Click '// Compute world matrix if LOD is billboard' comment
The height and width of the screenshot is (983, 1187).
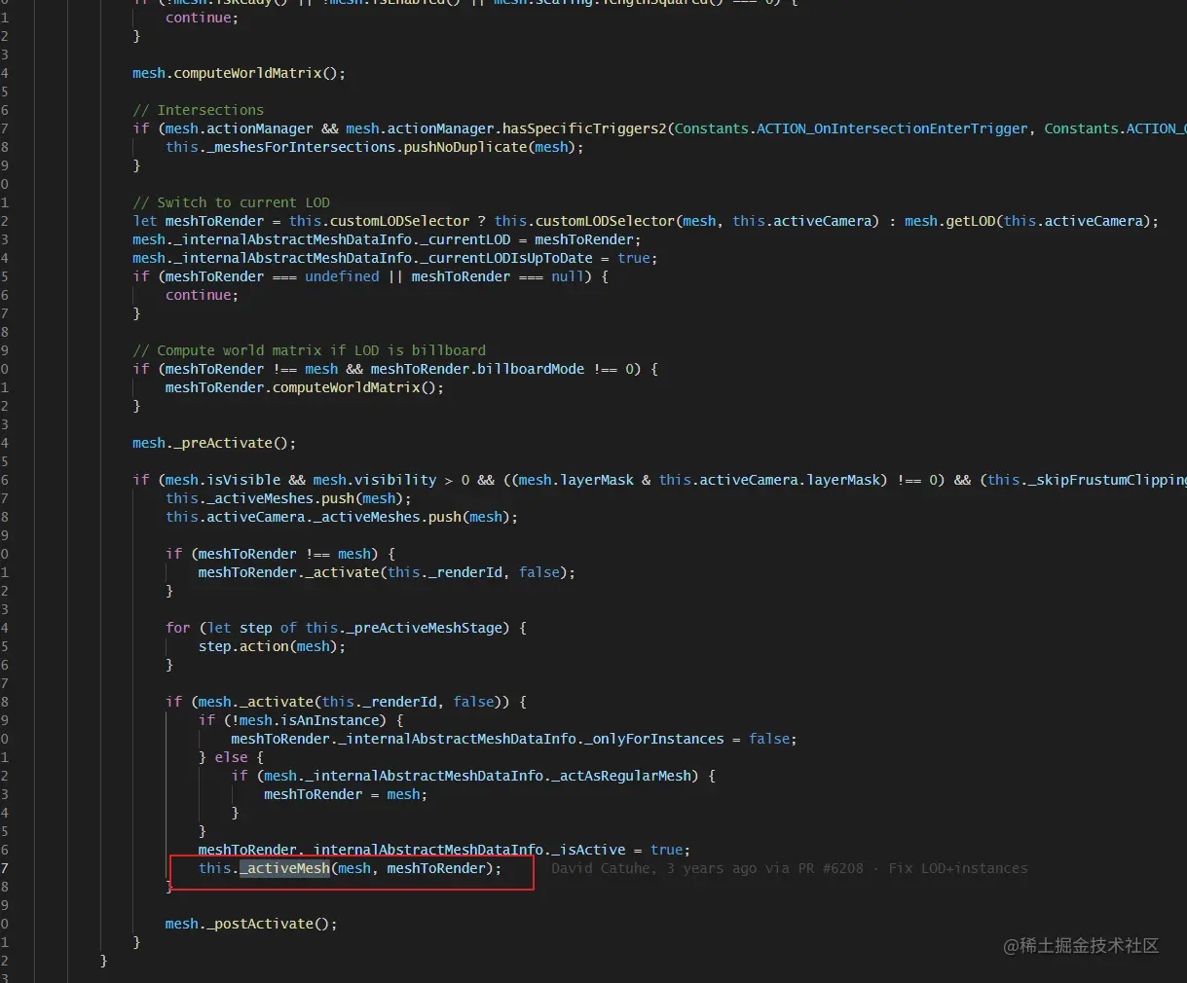click(x=309, y=350)
